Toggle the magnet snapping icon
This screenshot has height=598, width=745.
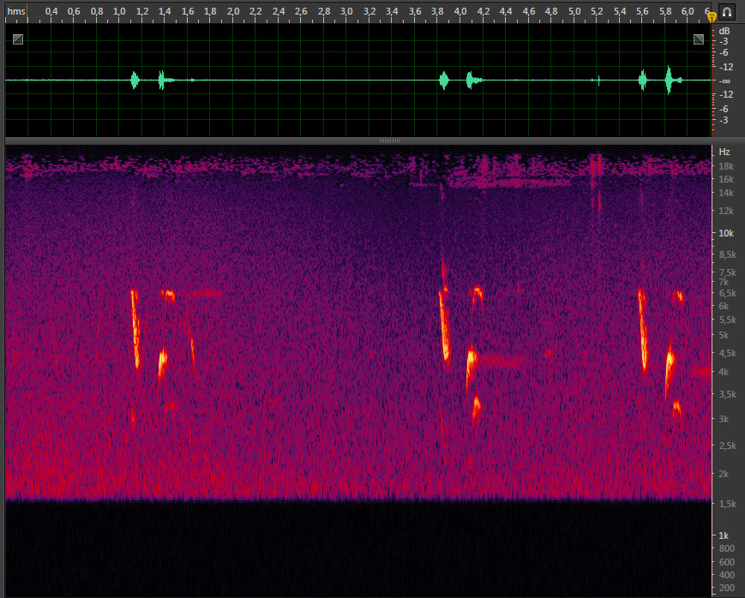click(727, 11)
